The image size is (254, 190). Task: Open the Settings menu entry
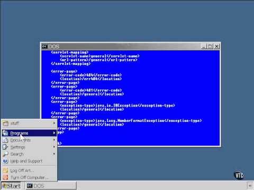(29, 147)
